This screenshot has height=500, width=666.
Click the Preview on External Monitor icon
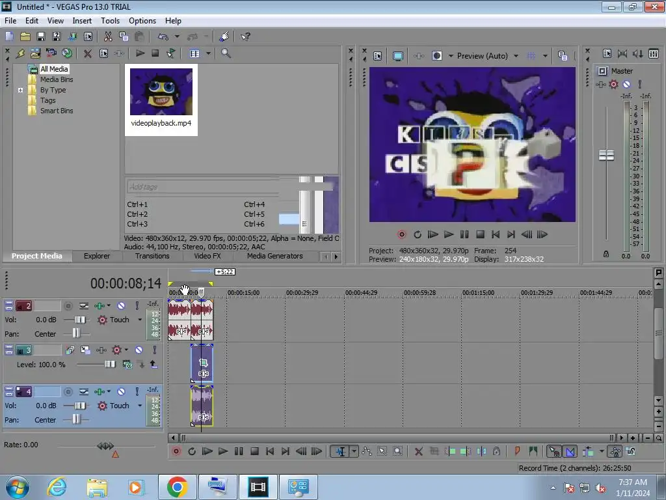397,56
